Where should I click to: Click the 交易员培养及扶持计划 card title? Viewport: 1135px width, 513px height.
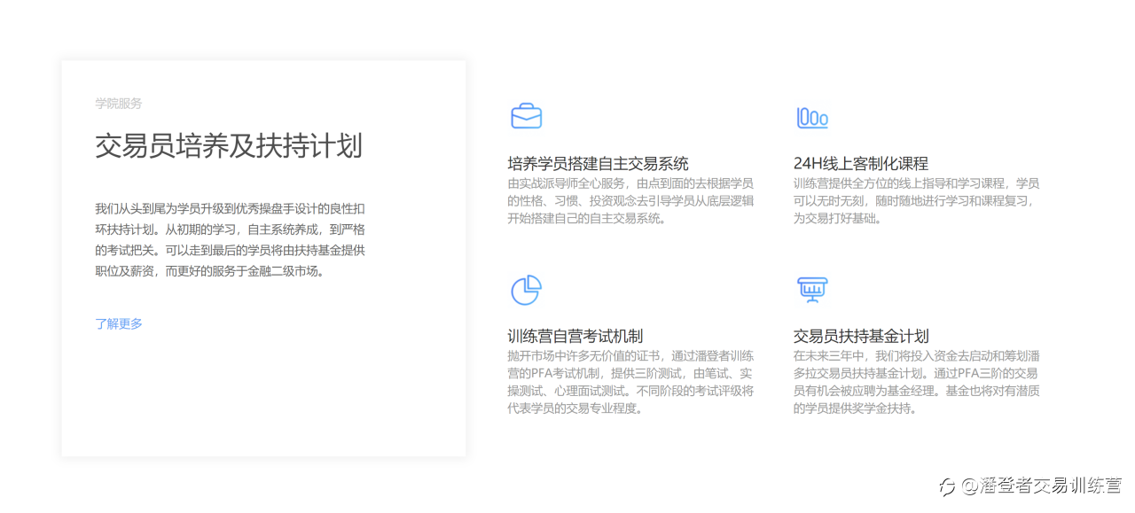point(229,146)
